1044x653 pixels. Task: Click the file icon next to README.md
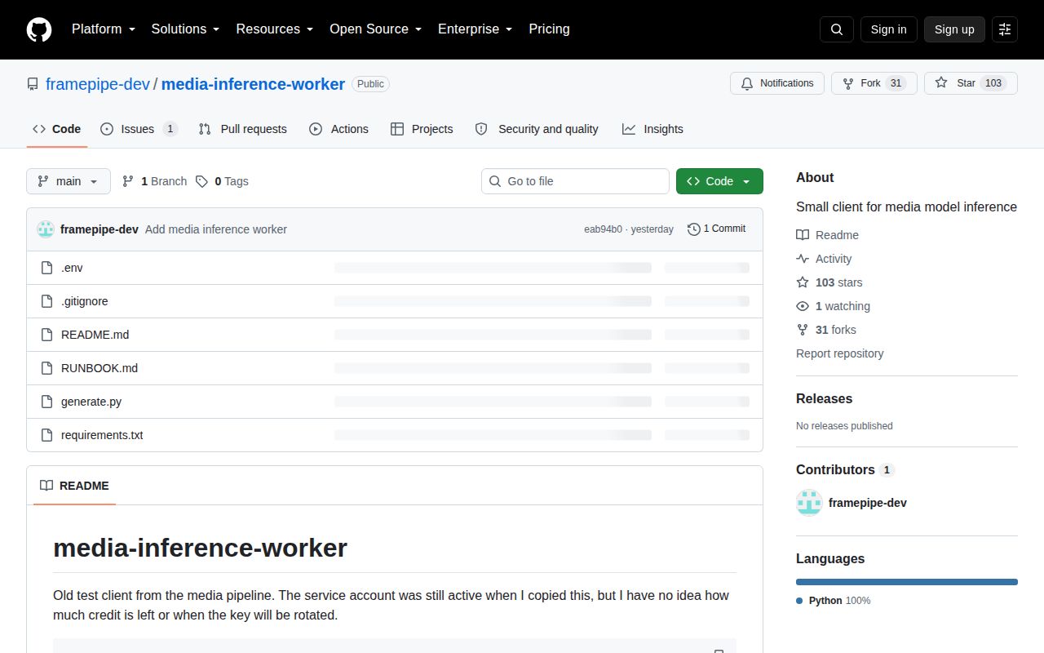click(46, 335)
